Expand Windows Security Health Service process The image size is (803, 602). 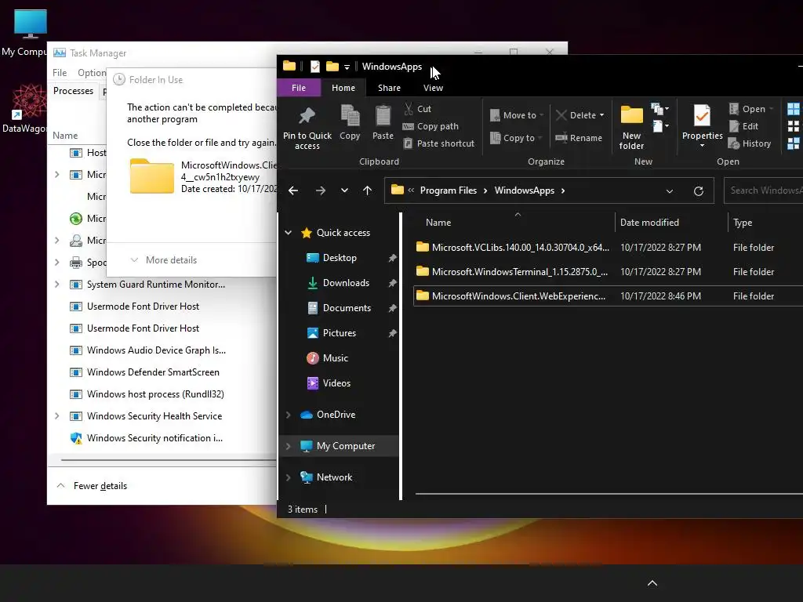point(56,416)
